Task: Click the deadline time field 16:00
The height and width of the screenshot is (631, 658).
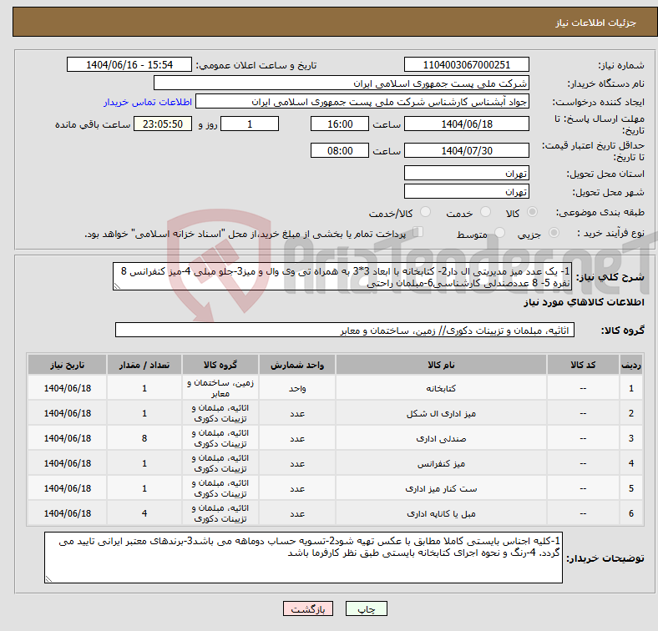Action: point(340,124)
